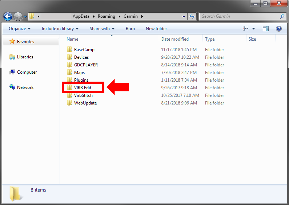The image size is (289, 205).
Task: Click the Libraries icon
Action: 12,57
